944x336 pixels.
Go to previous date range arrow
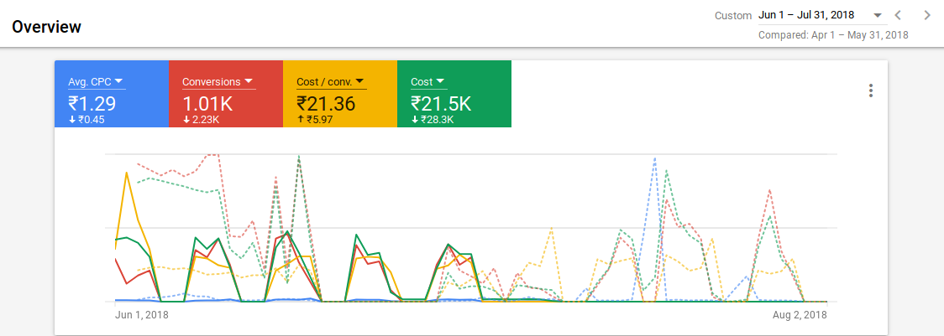(x=898, y=16)
